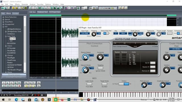Click Zoom Out Vertically icon

point(39,86)
